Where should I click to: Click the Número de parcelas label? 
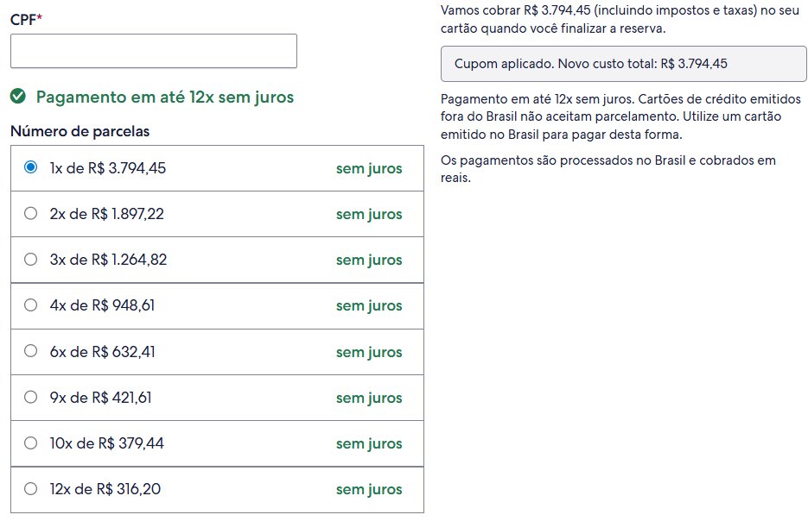(x=80, y=131)
